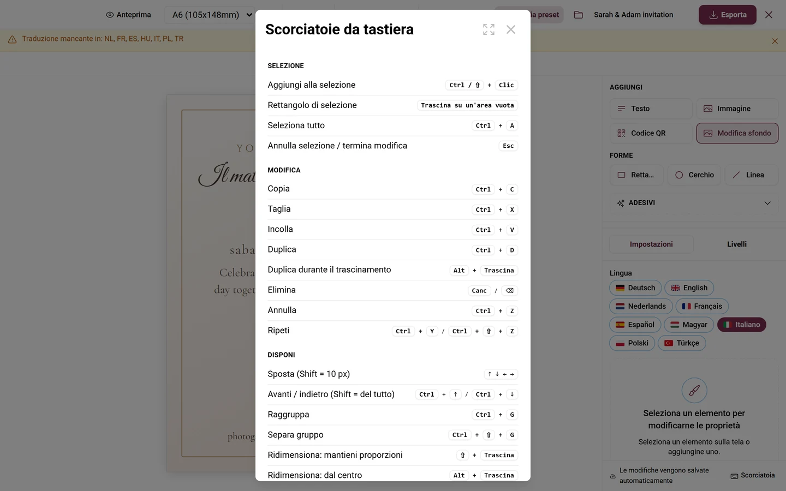786x491 pixels.
Task: Click the Sarah & Adam invitation title
Action: click(x=633, y=15)
